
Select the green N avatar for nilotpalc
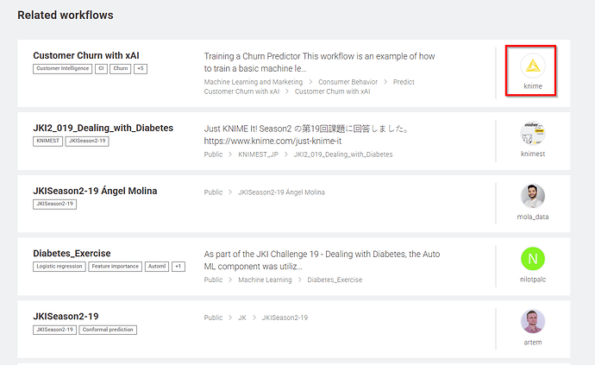[532, 258]
